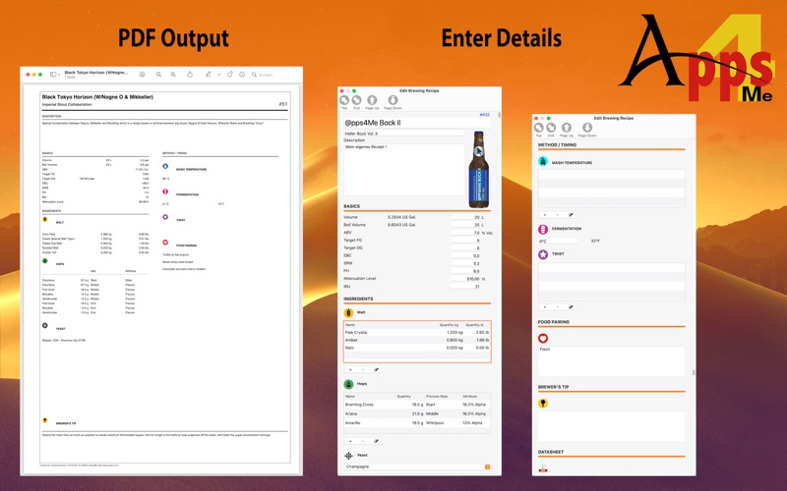Click the ABV value field showing 7.0

click(465, 233)
